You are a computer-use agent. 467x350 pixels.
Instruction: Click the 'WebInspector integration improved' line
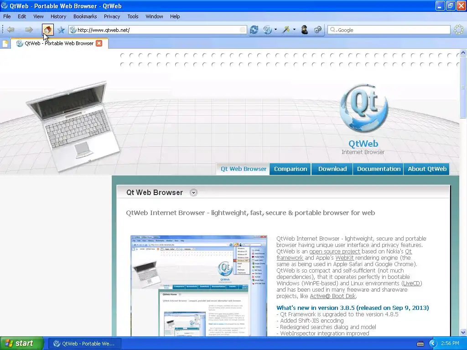(323, 333)
